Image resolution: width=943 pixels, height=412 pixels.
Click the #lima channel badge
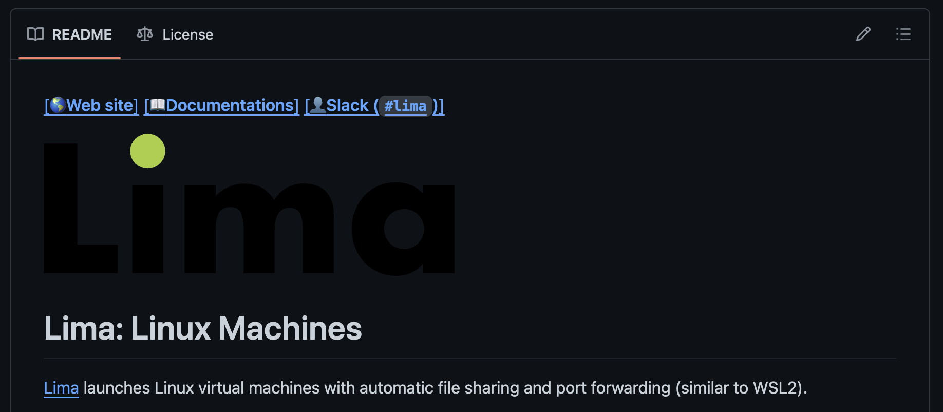tap(406, 105)
